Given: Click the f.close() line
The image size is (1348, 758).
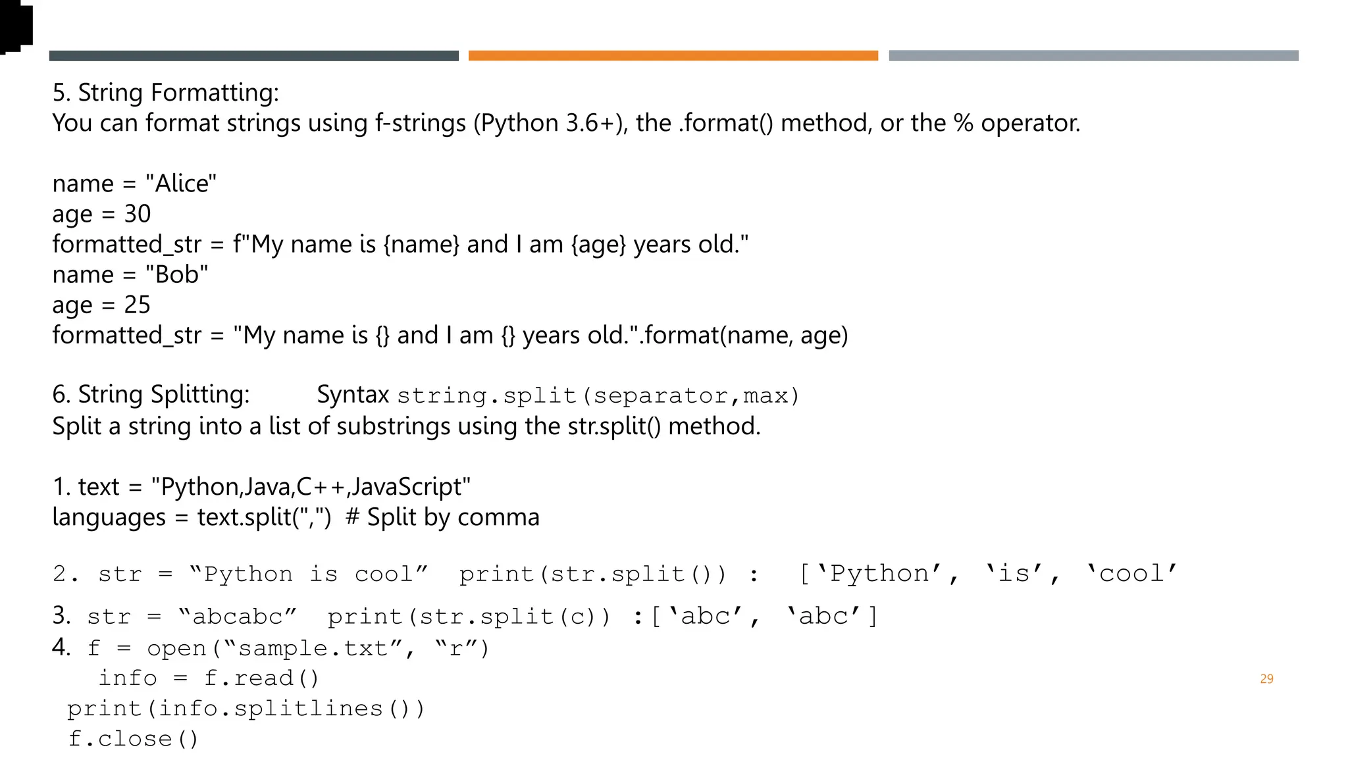Looking at the screenshot, I should pos(133,739).
